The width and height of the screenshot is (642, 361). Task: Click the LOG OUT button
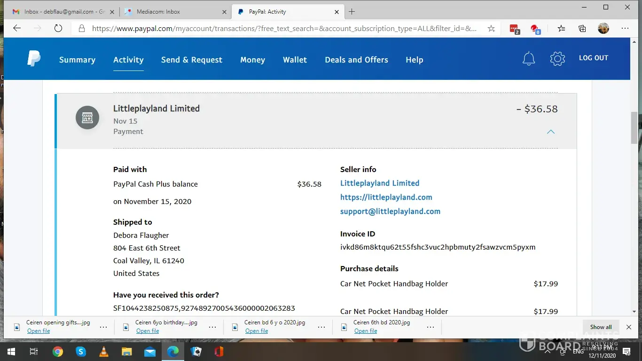(593, 58)
